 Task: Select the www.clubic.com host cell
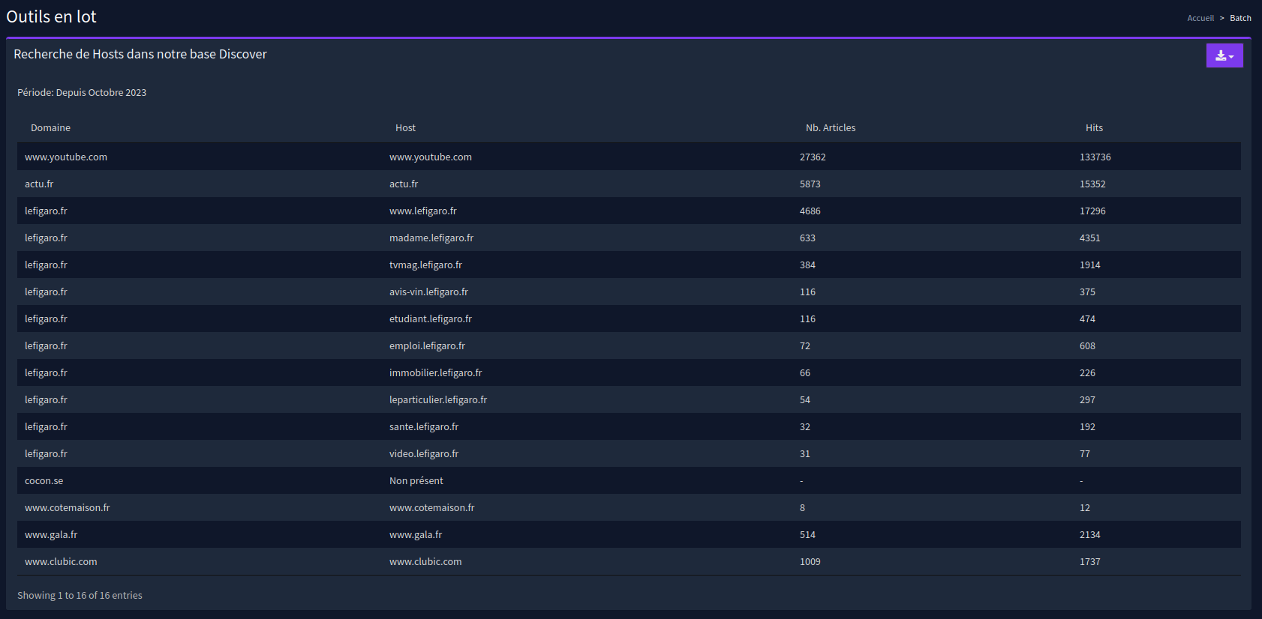425,562
